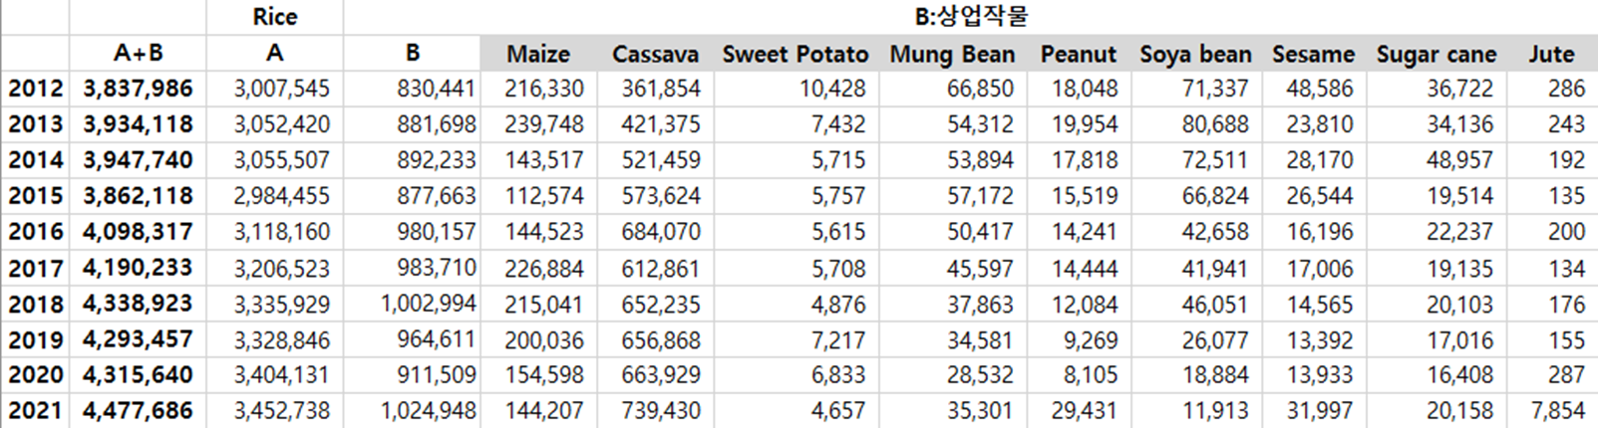Click the 2021 year row label
This screenshot has width=1598, height=428.
click(x=36, y=411)
